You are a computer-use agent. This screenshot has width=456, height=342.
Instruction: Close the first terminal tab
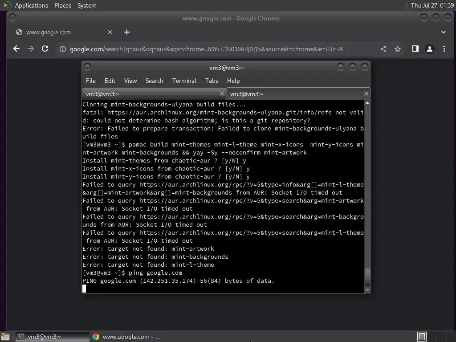[x=222, y=94]
